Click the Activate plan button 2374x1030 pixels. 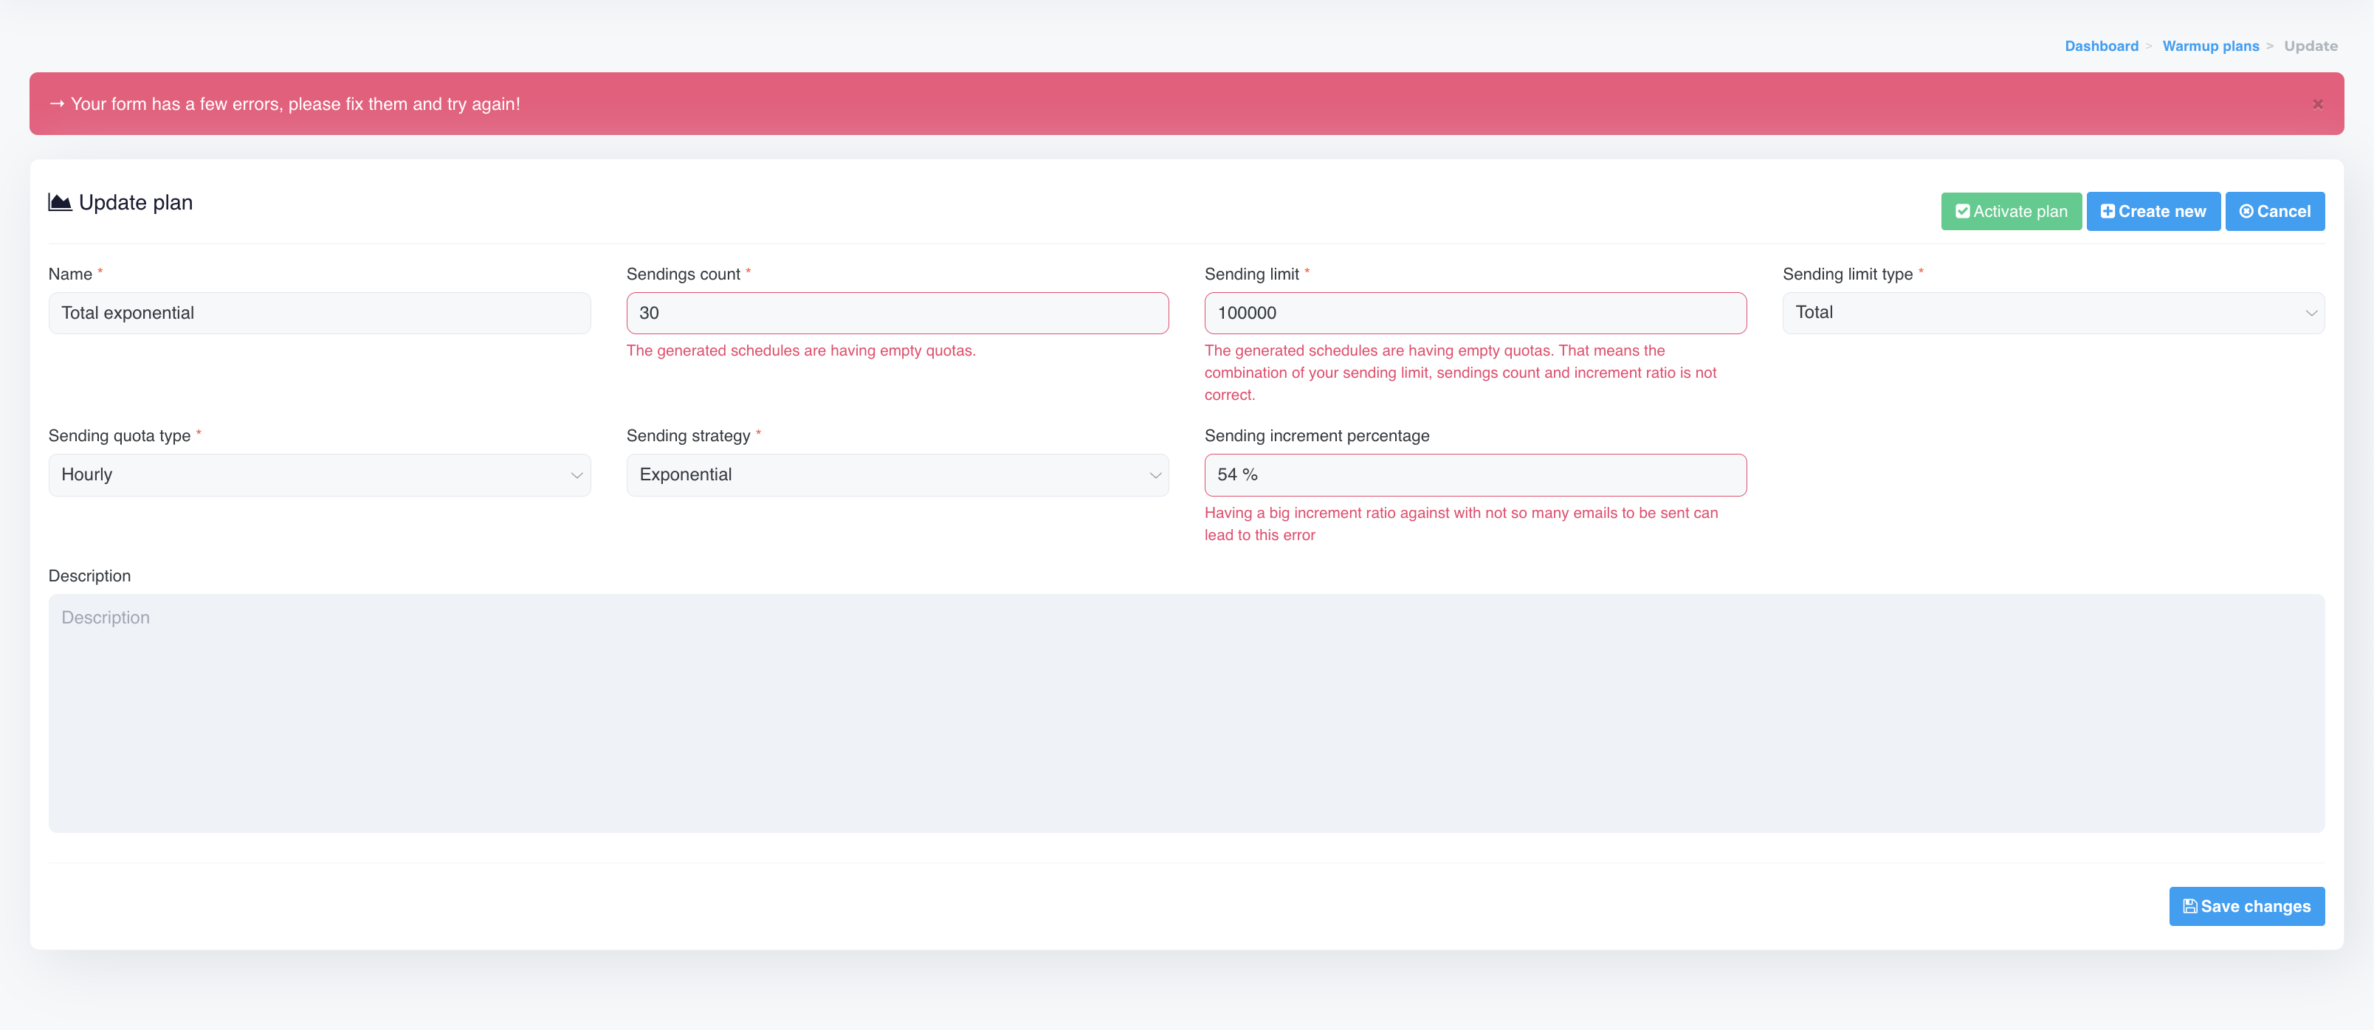[2011, 211]
